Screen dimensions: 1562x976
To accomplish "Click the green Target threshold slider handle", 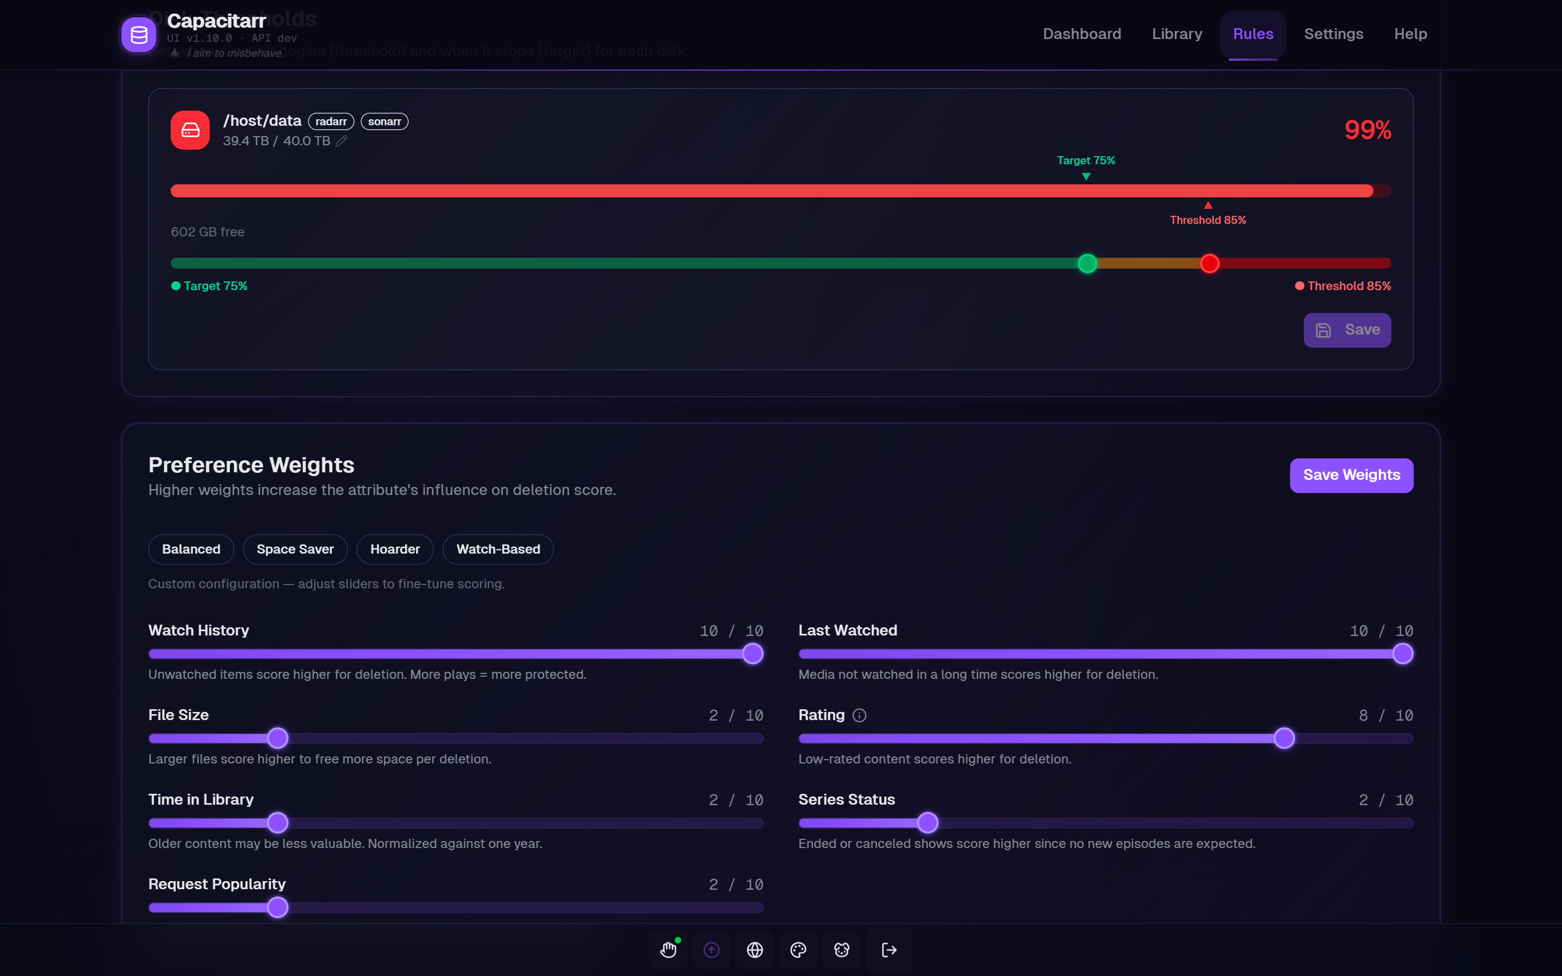I will [1087, 264].
